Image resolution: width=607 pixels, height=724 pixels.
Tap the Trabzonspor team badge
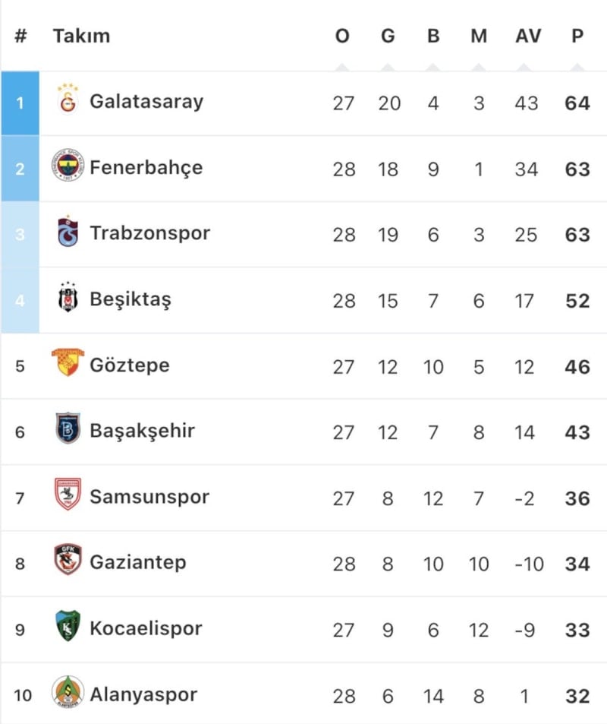point(68,232)
